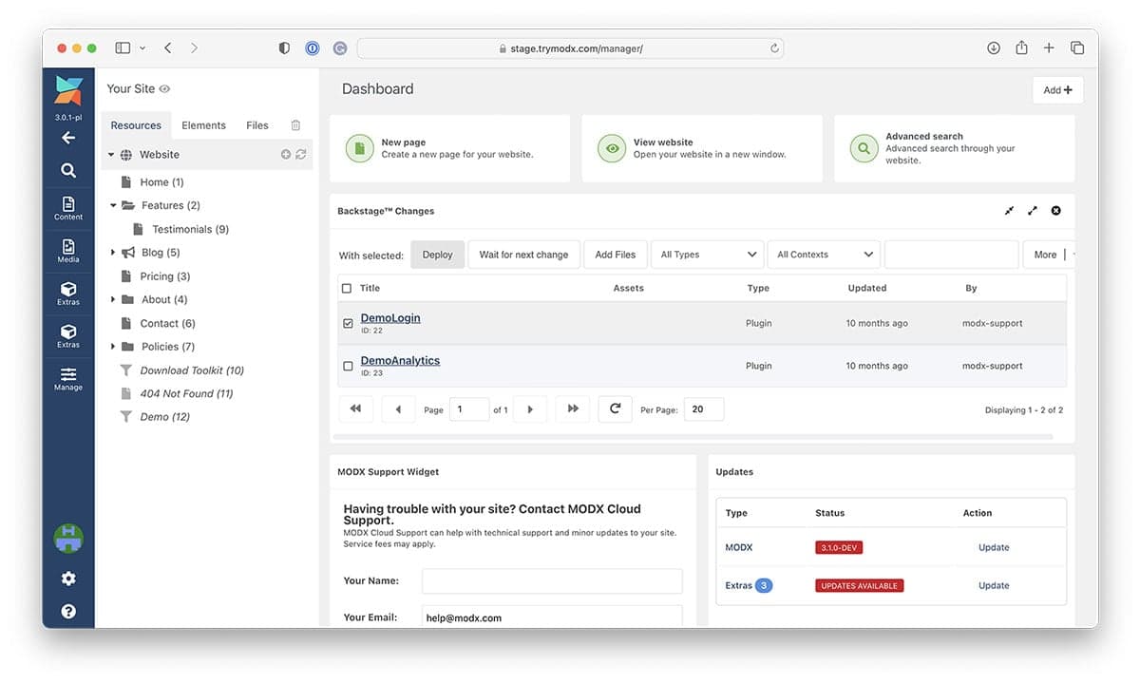Check the DemoAnalytics row checkbox

tap(348, 366)
